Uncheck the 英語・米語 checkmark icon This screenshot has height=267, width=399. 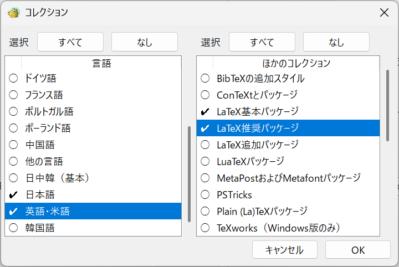(x=13, y=211)
